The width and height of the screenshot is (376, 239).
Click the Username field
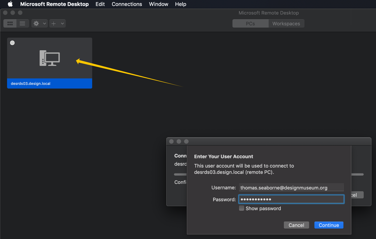pyautogui.click(x=291, y=188)
